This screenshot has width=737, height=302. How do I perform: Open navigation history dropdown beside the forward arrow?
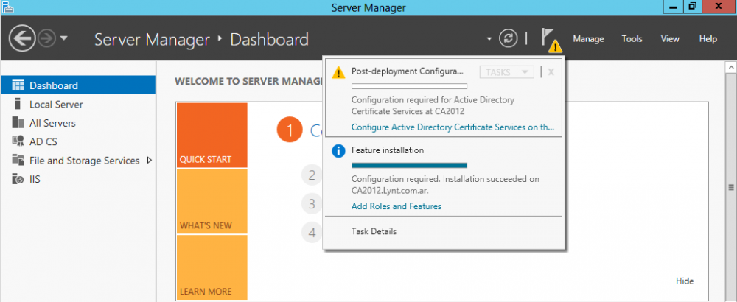pos(64,38)
